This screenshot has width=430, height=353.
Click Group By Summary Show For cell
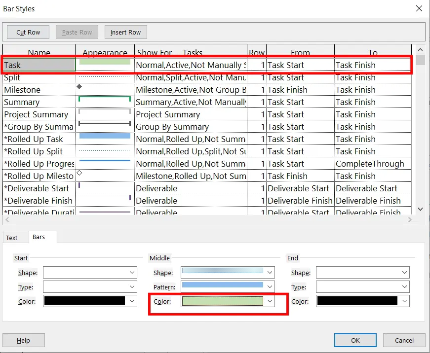(191, 127)
